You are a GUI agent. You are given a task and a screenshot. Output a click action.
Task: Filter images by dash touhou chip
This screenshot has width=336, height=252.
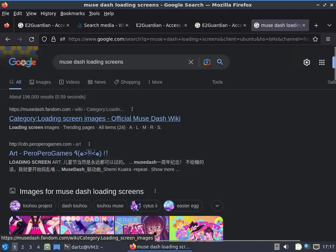74,206
